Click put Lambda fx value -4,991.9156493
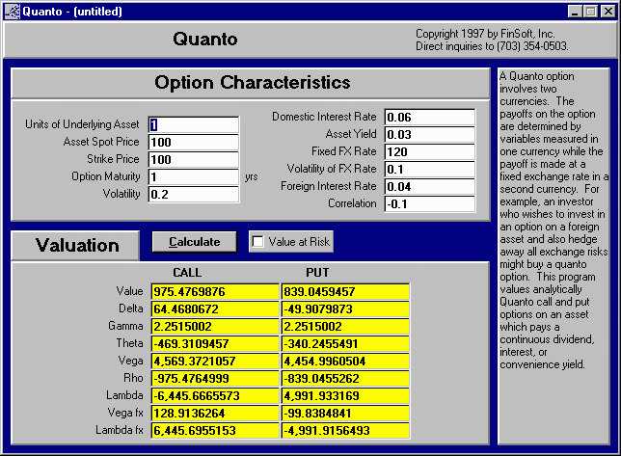 345,430
